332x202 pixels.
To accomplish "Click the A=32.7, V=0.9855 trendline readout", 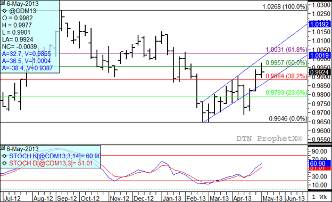I will point(27,54).
